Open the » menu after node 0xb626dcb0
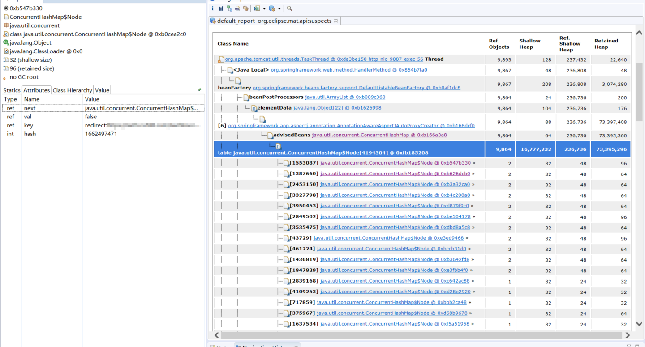 pos(473,174)
